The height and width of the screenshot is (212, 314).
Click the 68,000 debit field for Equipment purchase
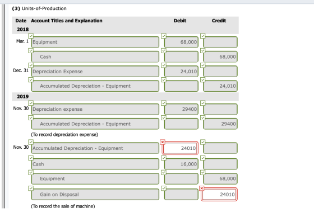pos(181,42)
